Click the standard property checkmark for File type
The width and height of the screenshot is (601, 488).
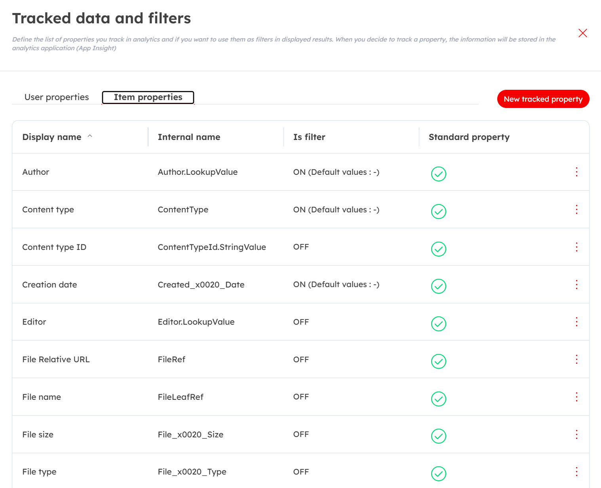(439, 474)
